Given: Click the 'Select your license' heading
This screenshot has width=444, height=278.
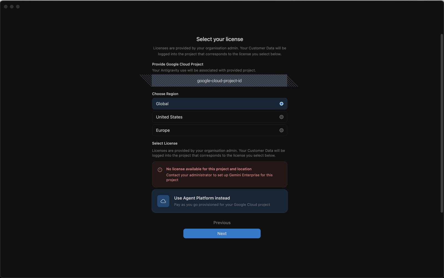Looking at the screenshot, I should pos(220,39).
